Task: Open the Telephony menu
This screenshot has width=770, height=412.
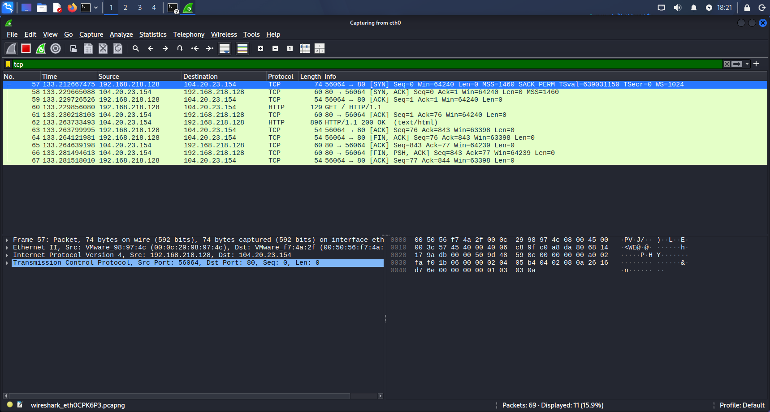Action: click(x=189, y=34)
